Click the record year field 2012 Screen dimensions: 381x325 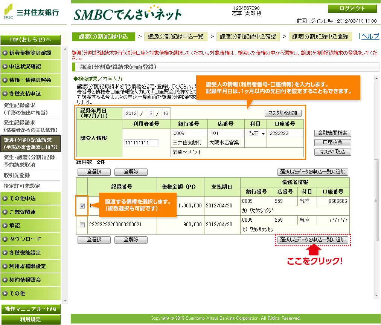pos(131,113)
